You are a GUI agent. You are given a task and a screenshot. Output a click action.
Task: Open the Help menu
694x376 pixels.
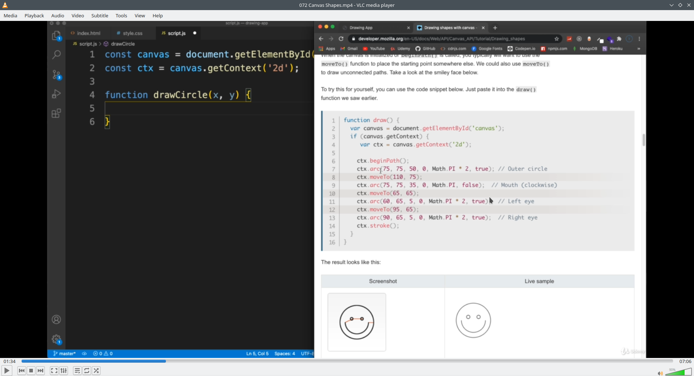(158, 16)
